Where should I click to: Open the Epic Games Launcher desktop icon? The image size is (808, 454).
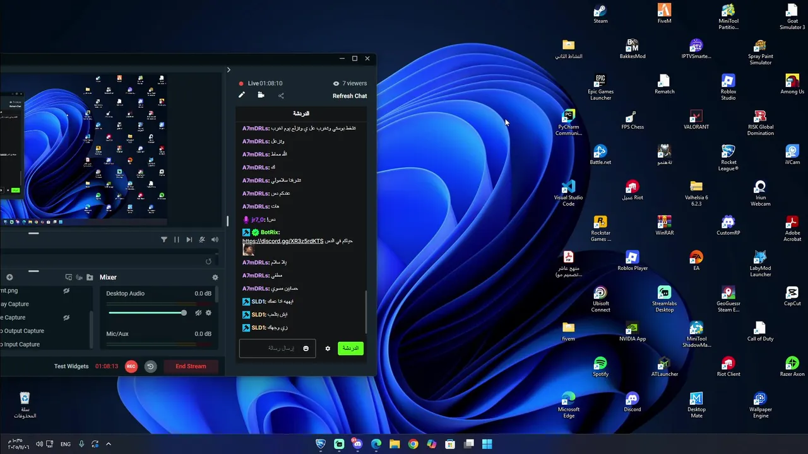pos(600,88)
